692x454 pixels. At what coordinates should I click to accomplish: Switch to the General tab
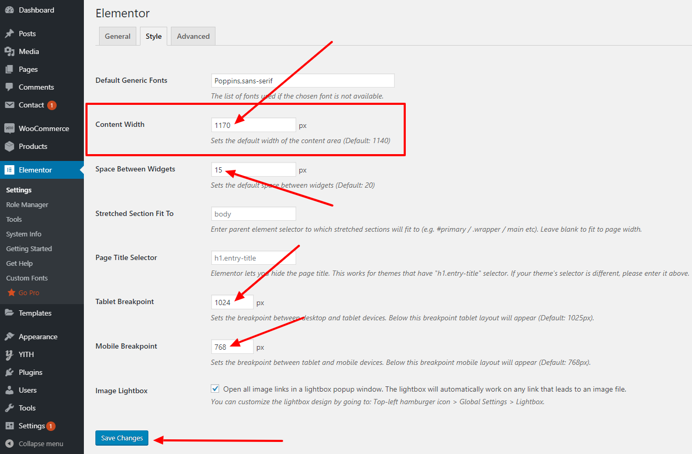[117, 36]
